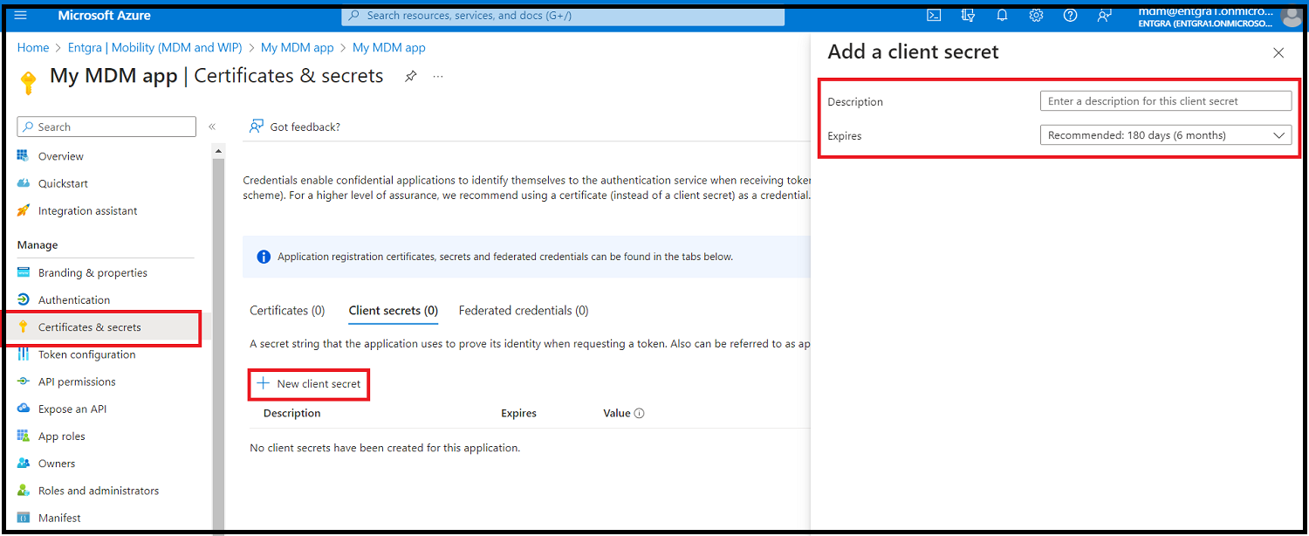Click the 'No client secrets have been created' text
This screenshot has height=536, width=1309.
coord(385,448)
